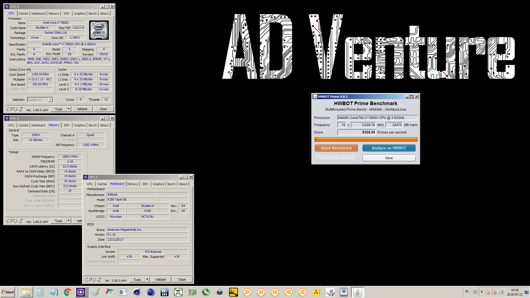
Task: Open Mainboard tab in top CPU-Z window
Action: point(38,14)
